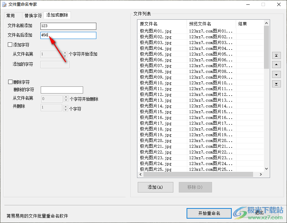Enable the 添加字符 checkbox

click(x=10, y=45)
